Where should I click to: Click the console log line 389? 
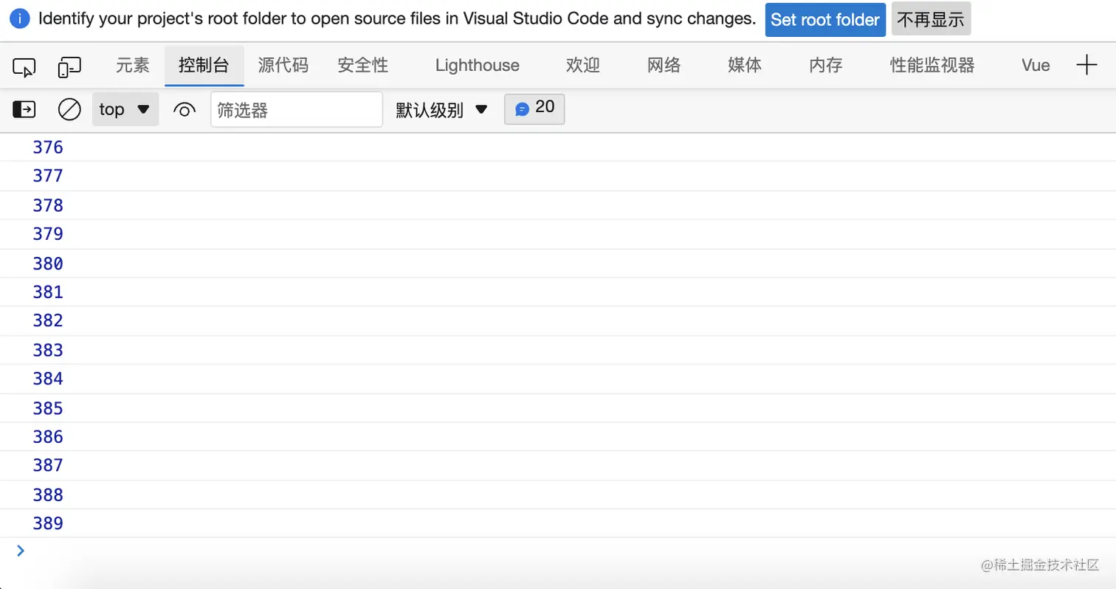pyautogui.click(x=49, y=524)
